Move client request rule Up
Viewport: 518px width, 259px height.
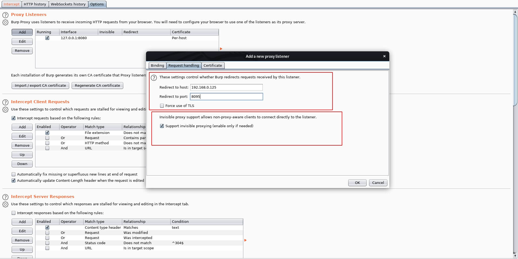coord(22,154)
